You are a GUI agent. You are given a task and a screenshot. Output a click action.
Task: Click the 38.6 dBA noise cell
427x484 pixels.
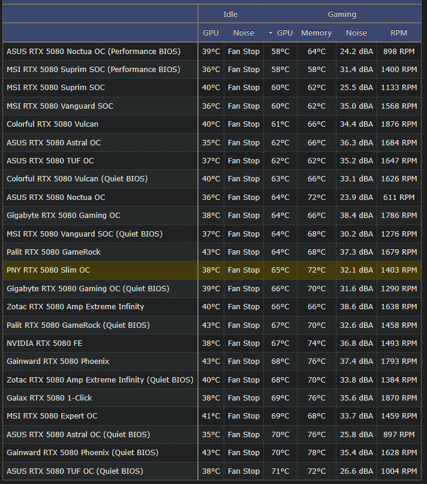[356, 306]
